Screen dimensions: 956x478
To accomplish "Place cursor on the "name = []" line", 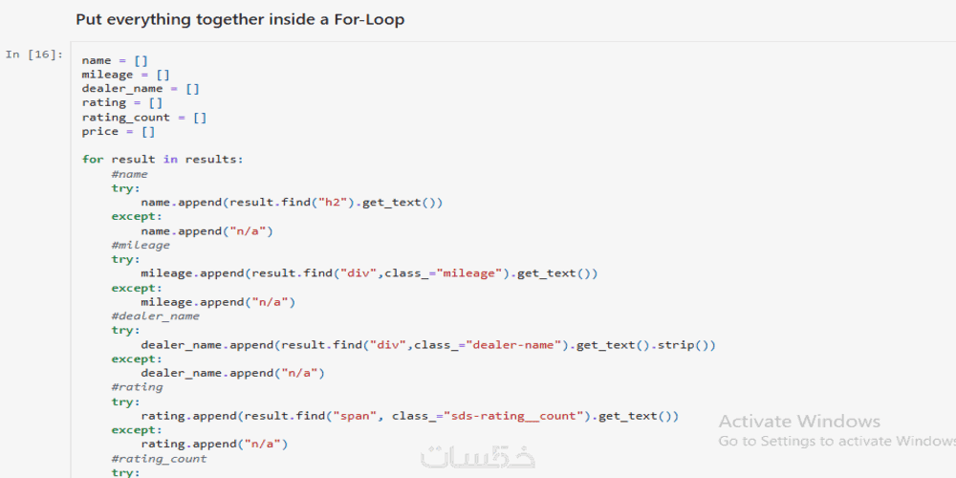I will click(x=115, y=60).
